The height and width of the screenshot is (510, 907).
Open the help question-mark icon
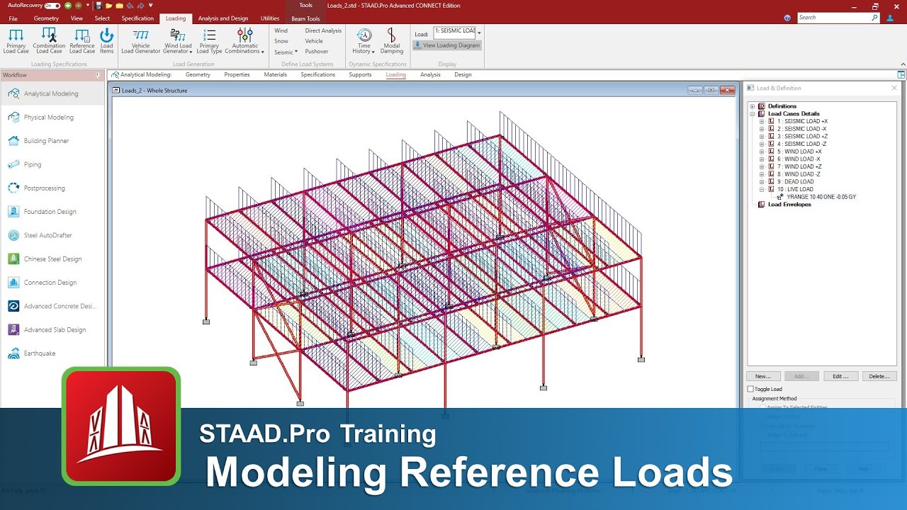[787, 18]
